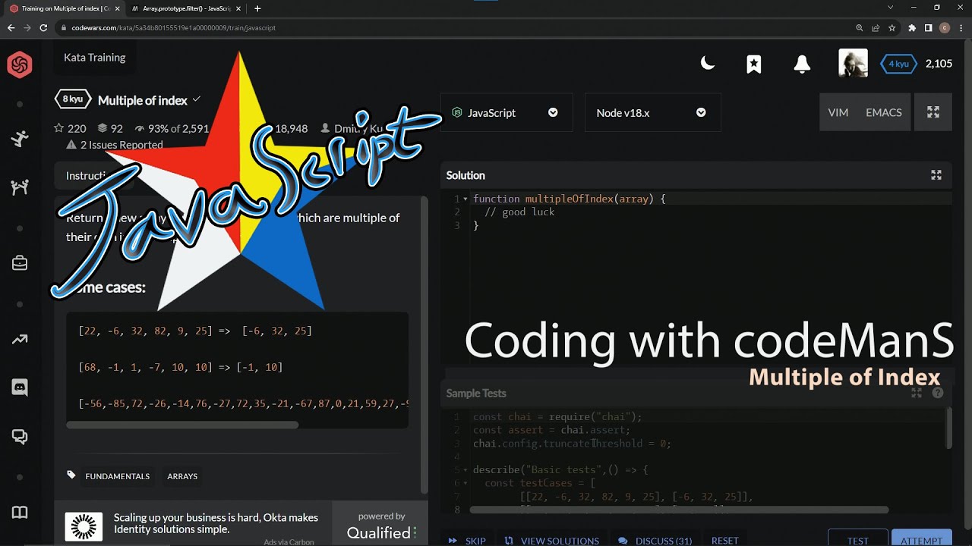Click the browser back arrow

pyautogui.click(x=11, y=27)
